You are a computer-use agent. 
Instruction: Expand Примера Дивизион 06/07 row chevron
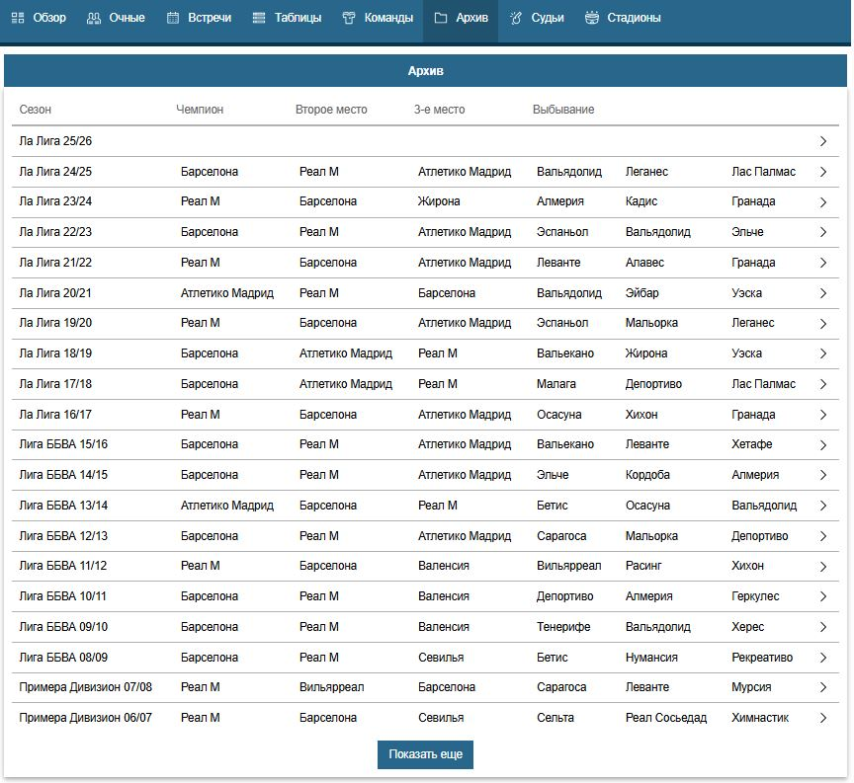(823, 718)
